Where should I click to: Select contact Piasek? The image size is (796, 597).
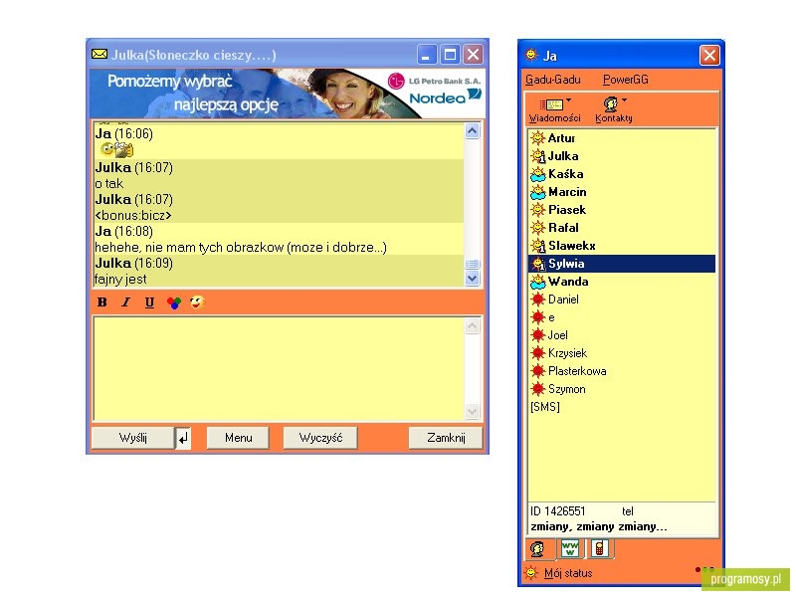pos(622,210)
